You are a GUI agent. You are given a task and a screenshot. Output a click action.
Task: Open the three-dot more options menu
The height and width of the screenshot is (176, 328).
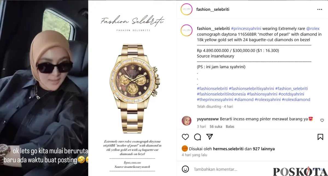click(x=320, y=9)
